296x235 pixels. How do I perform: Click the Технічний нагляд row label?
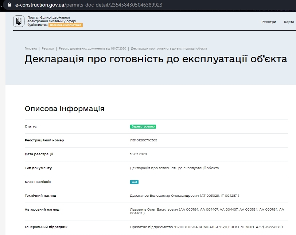tap(40, 196)
